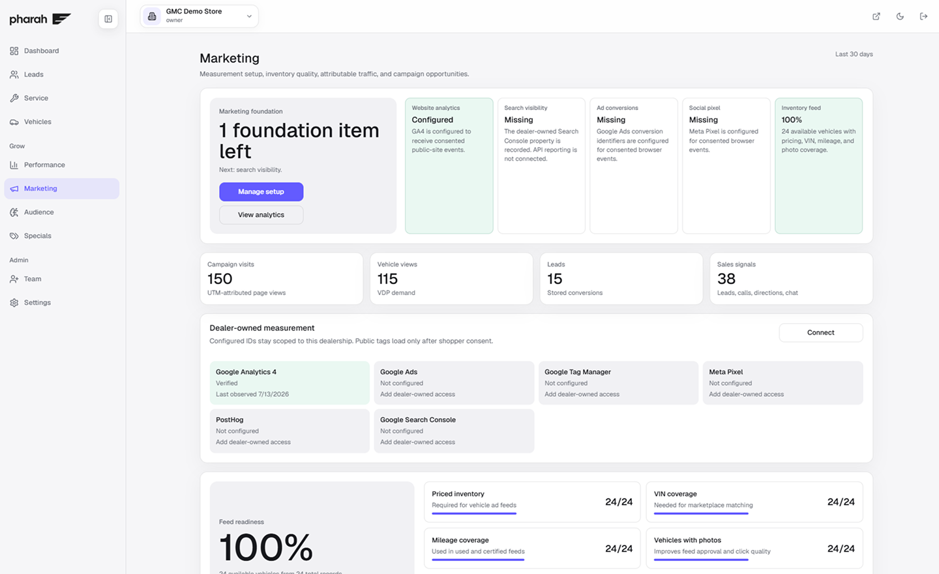Navigate to Vehicles section
Screen dimensions: 939x574
(x=61, y=122)
